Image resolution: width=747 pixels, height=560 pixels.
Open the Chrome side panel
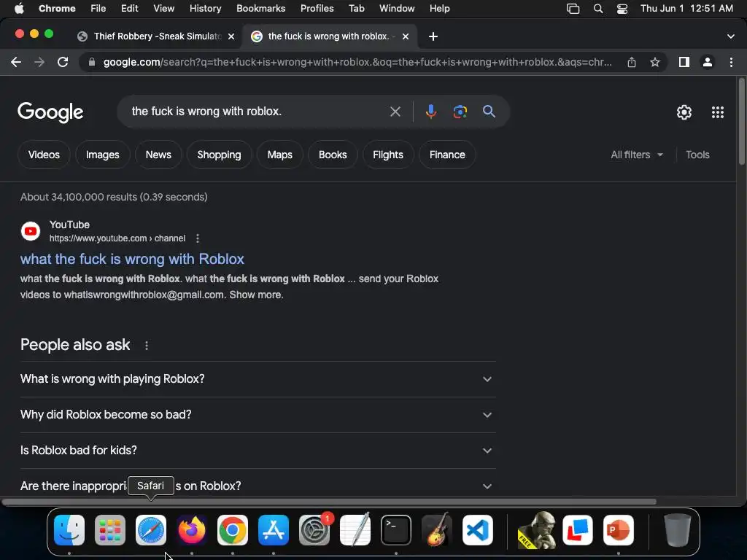tap(684, 62)
